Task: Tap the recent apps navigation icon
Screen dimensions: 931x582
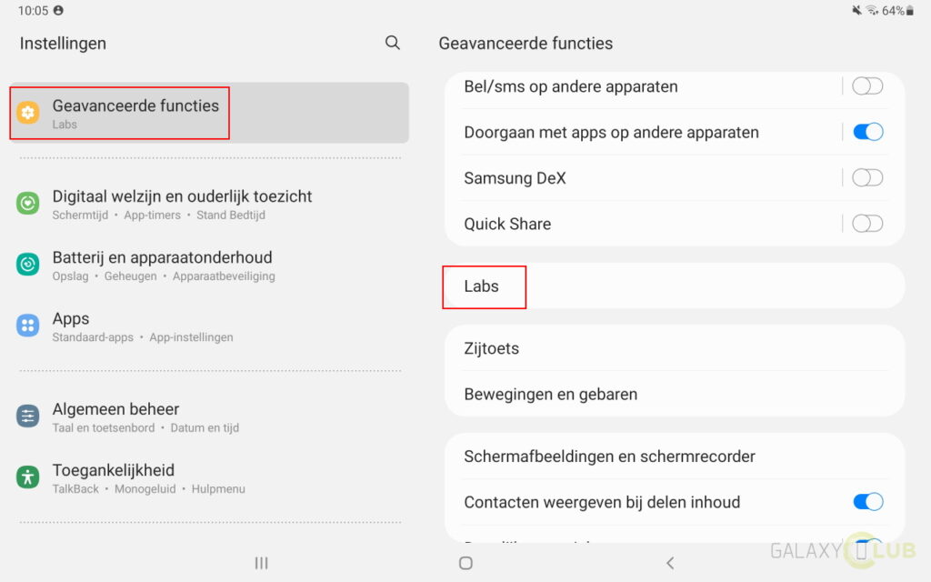Action: click(261, 562)
